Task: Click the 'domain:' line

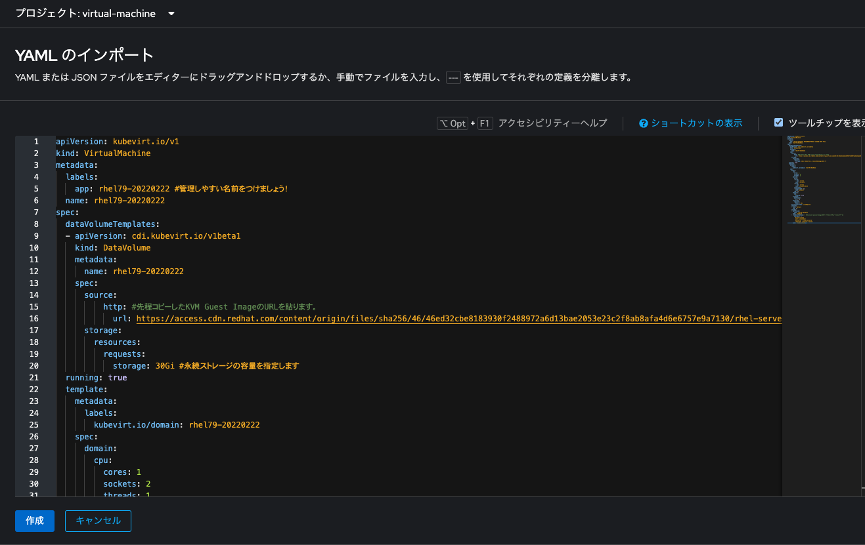Action: click(100, 449)
